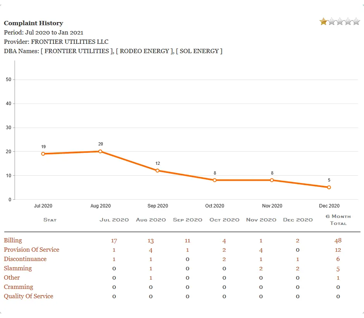This screenshot has width=364, height=318.
Task: Open the Billing complaint category link
Action: click(x=12, y=240)
